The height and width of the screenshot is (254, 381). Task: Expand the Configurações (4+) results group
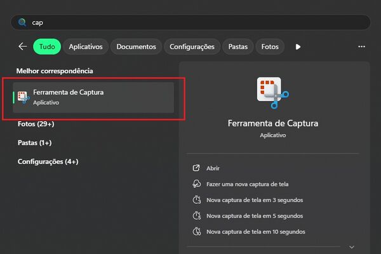click(x=48, y=162)
